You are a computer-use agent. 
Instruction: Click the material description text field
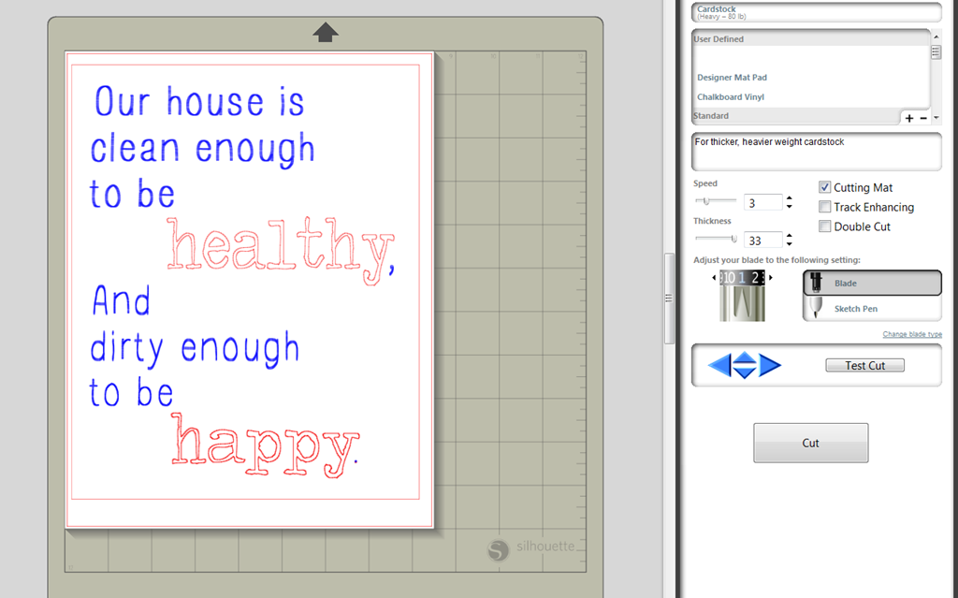coord(816,152)
